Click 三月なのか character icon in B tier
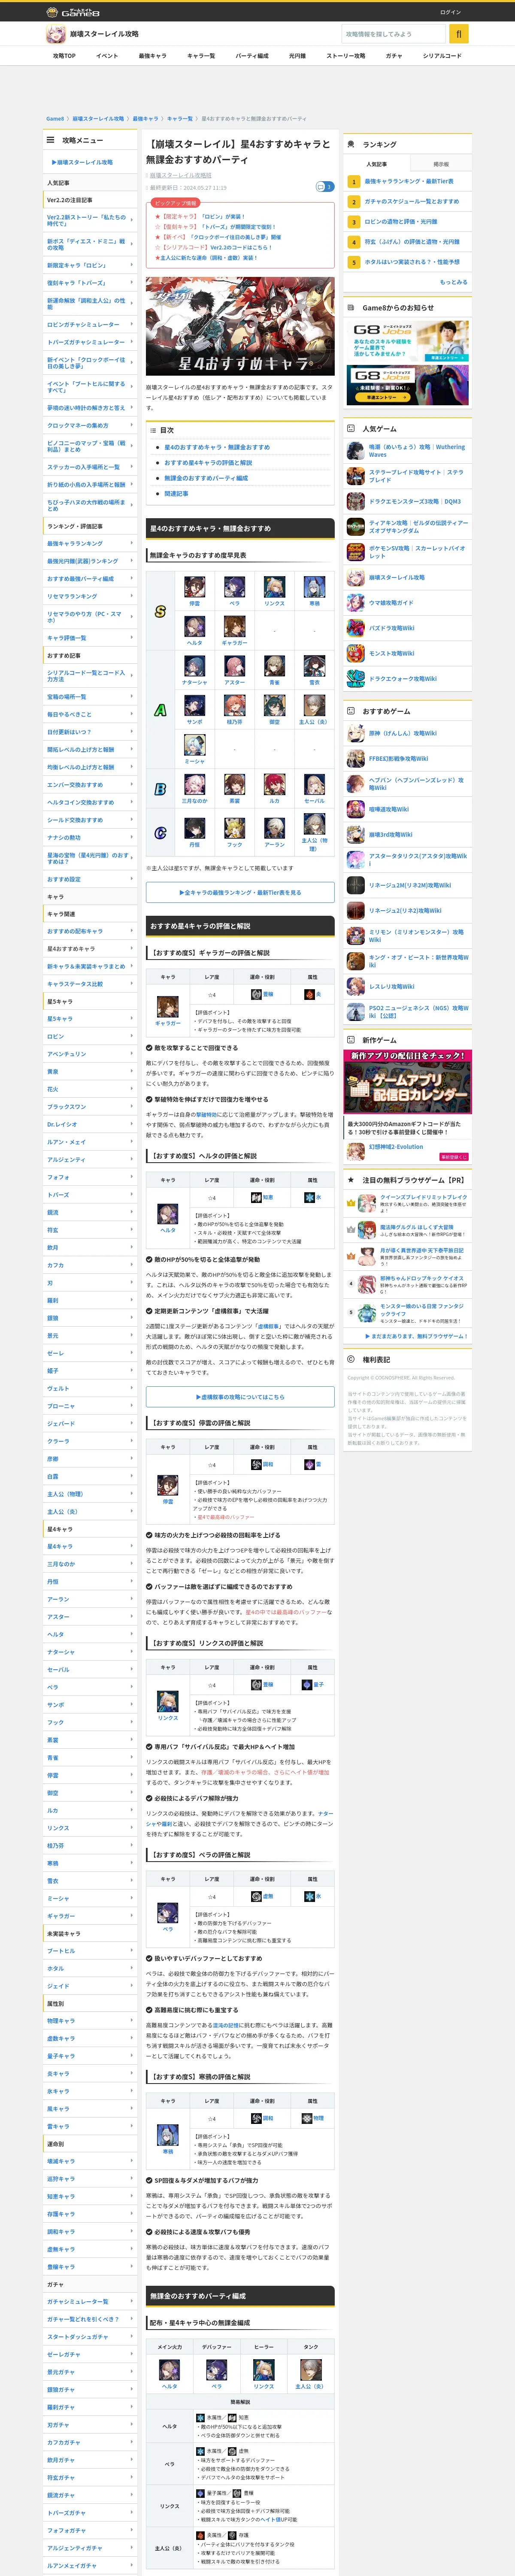Image resolution: width=515 pixels, height=2576 pixels. click(x=194, y=785)
